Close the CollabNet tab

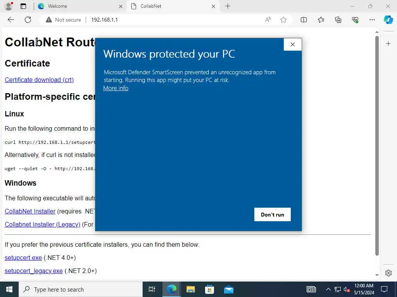[x=214, y=6]
